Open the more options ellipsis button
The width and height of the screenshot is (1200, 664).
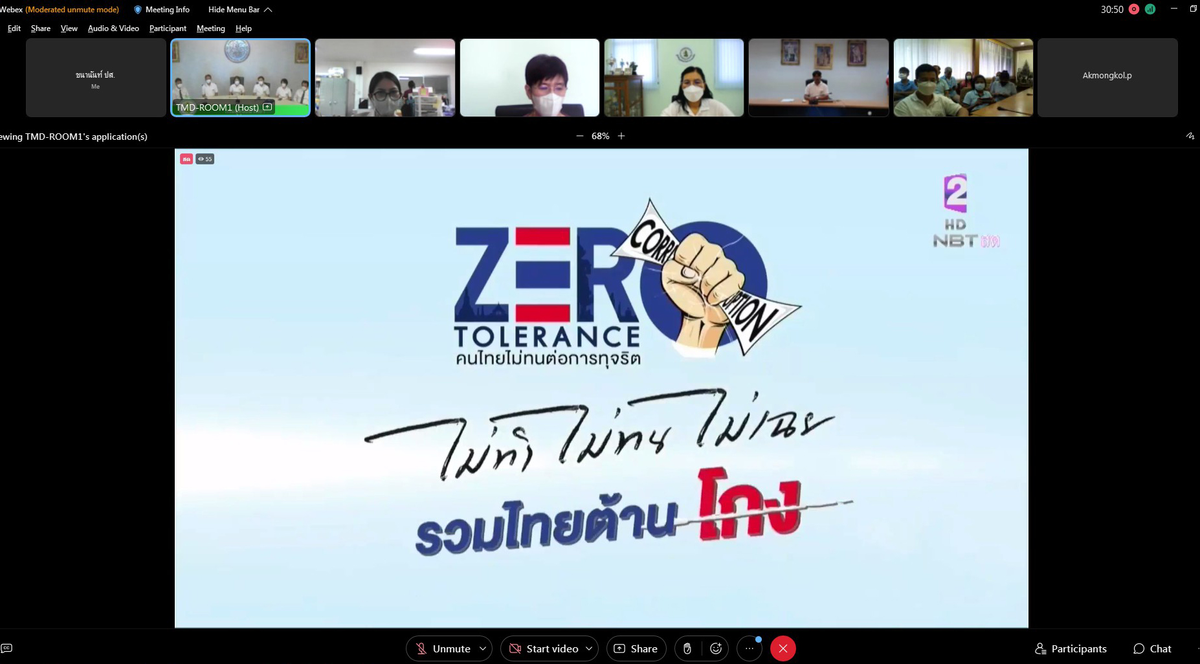coord(750,648)
